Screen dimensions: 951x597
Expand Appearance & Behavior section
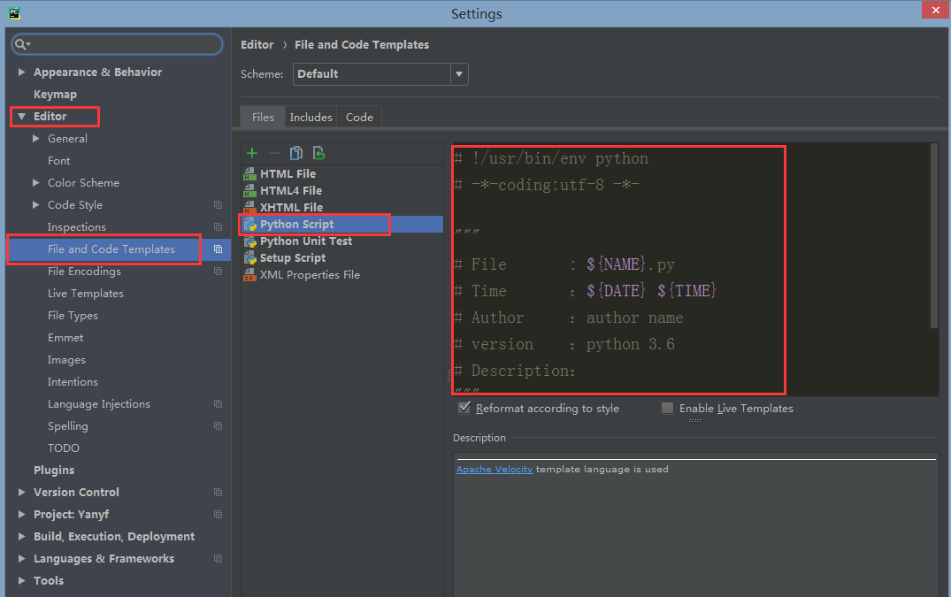[22, 73]
